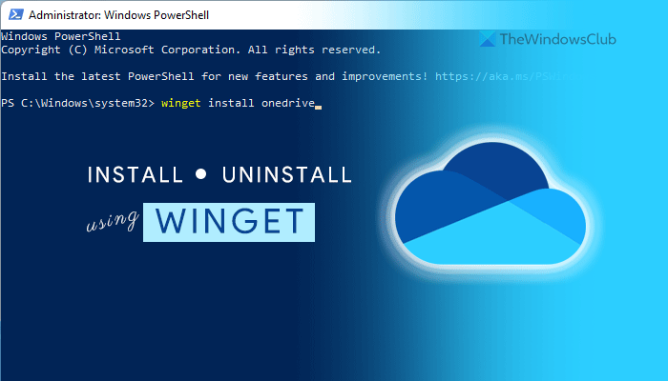Click the 'PS C:\Windows\system32>' prompt
The width and height of the screenshot is (668, 381).
coord(77,103)
